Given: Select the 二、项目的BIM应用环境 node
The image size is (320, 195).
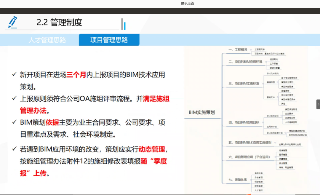Looking at the screenshot, I should (245, 62).
